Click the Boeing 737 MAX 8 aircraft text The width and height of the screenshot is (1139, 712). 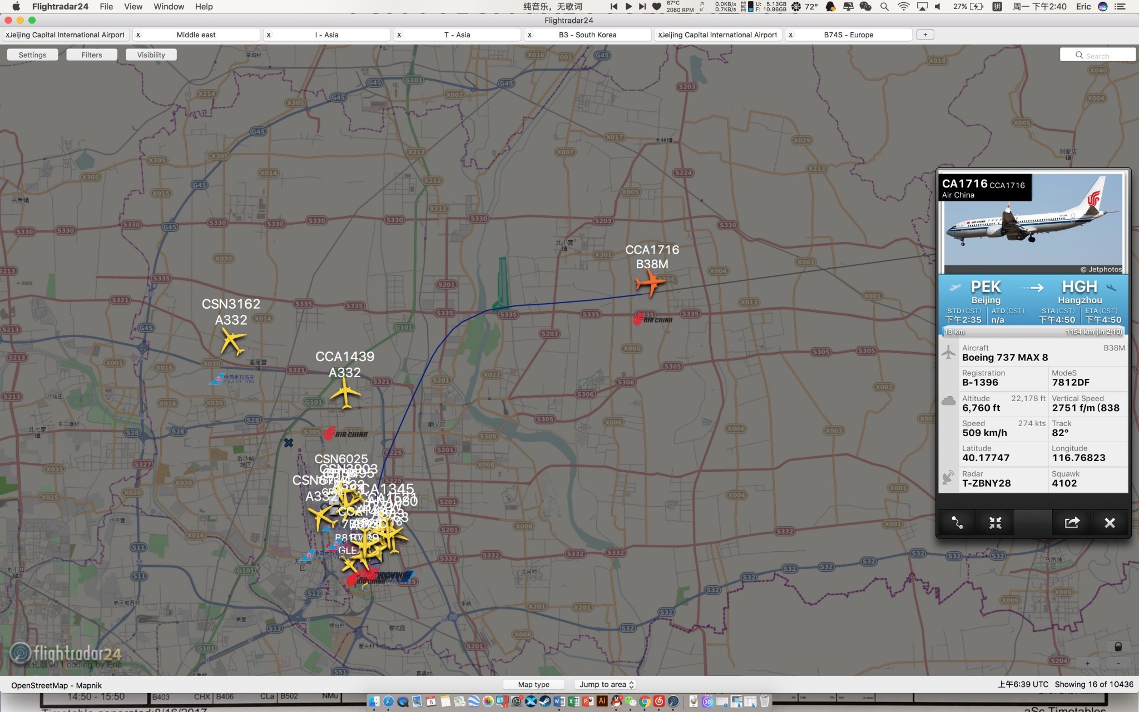1004,358
